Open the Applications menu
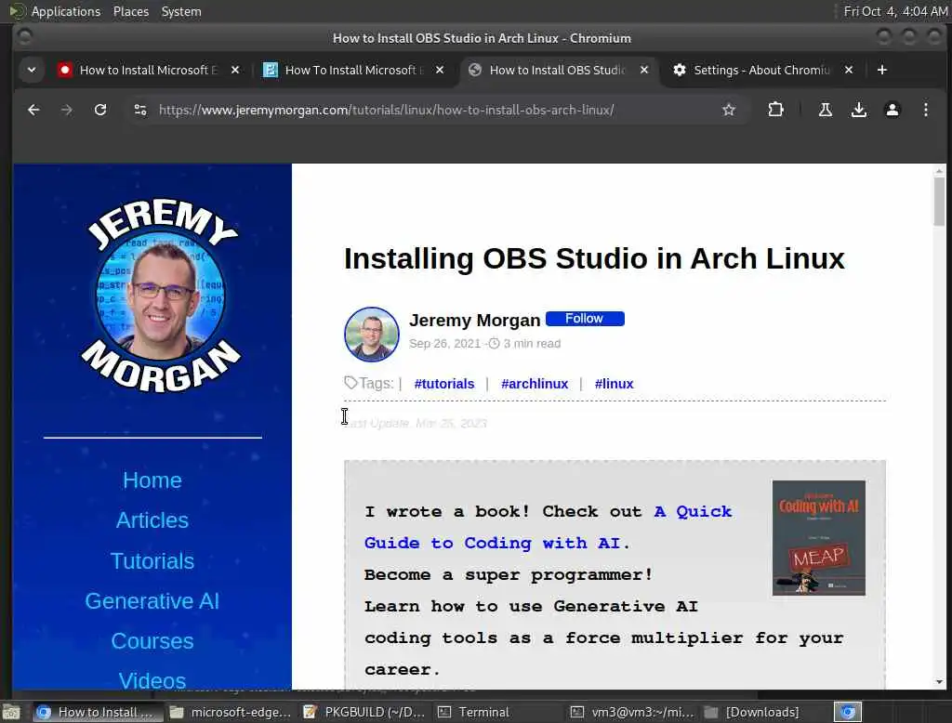Image resolution: width=952 pixels, height=723 pixels. click(x=66, y=11)
